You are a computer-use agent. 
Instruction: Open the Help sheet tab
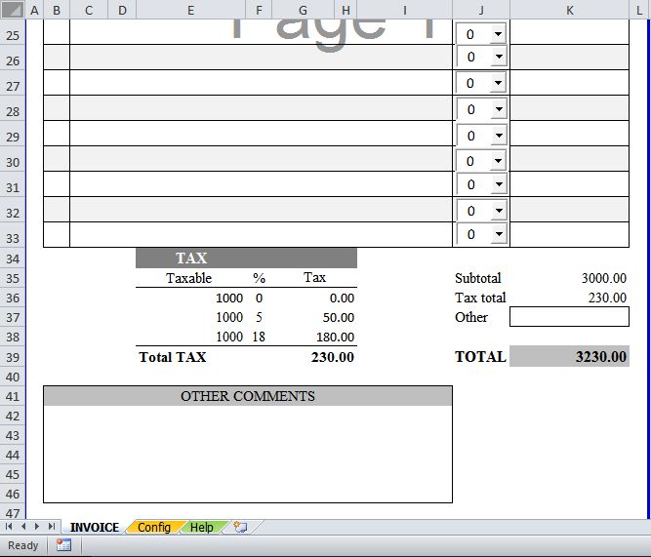pyautogui.click(x=201, y=527)
